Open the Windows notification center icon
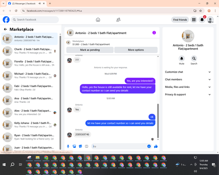 tap(213, 164)
